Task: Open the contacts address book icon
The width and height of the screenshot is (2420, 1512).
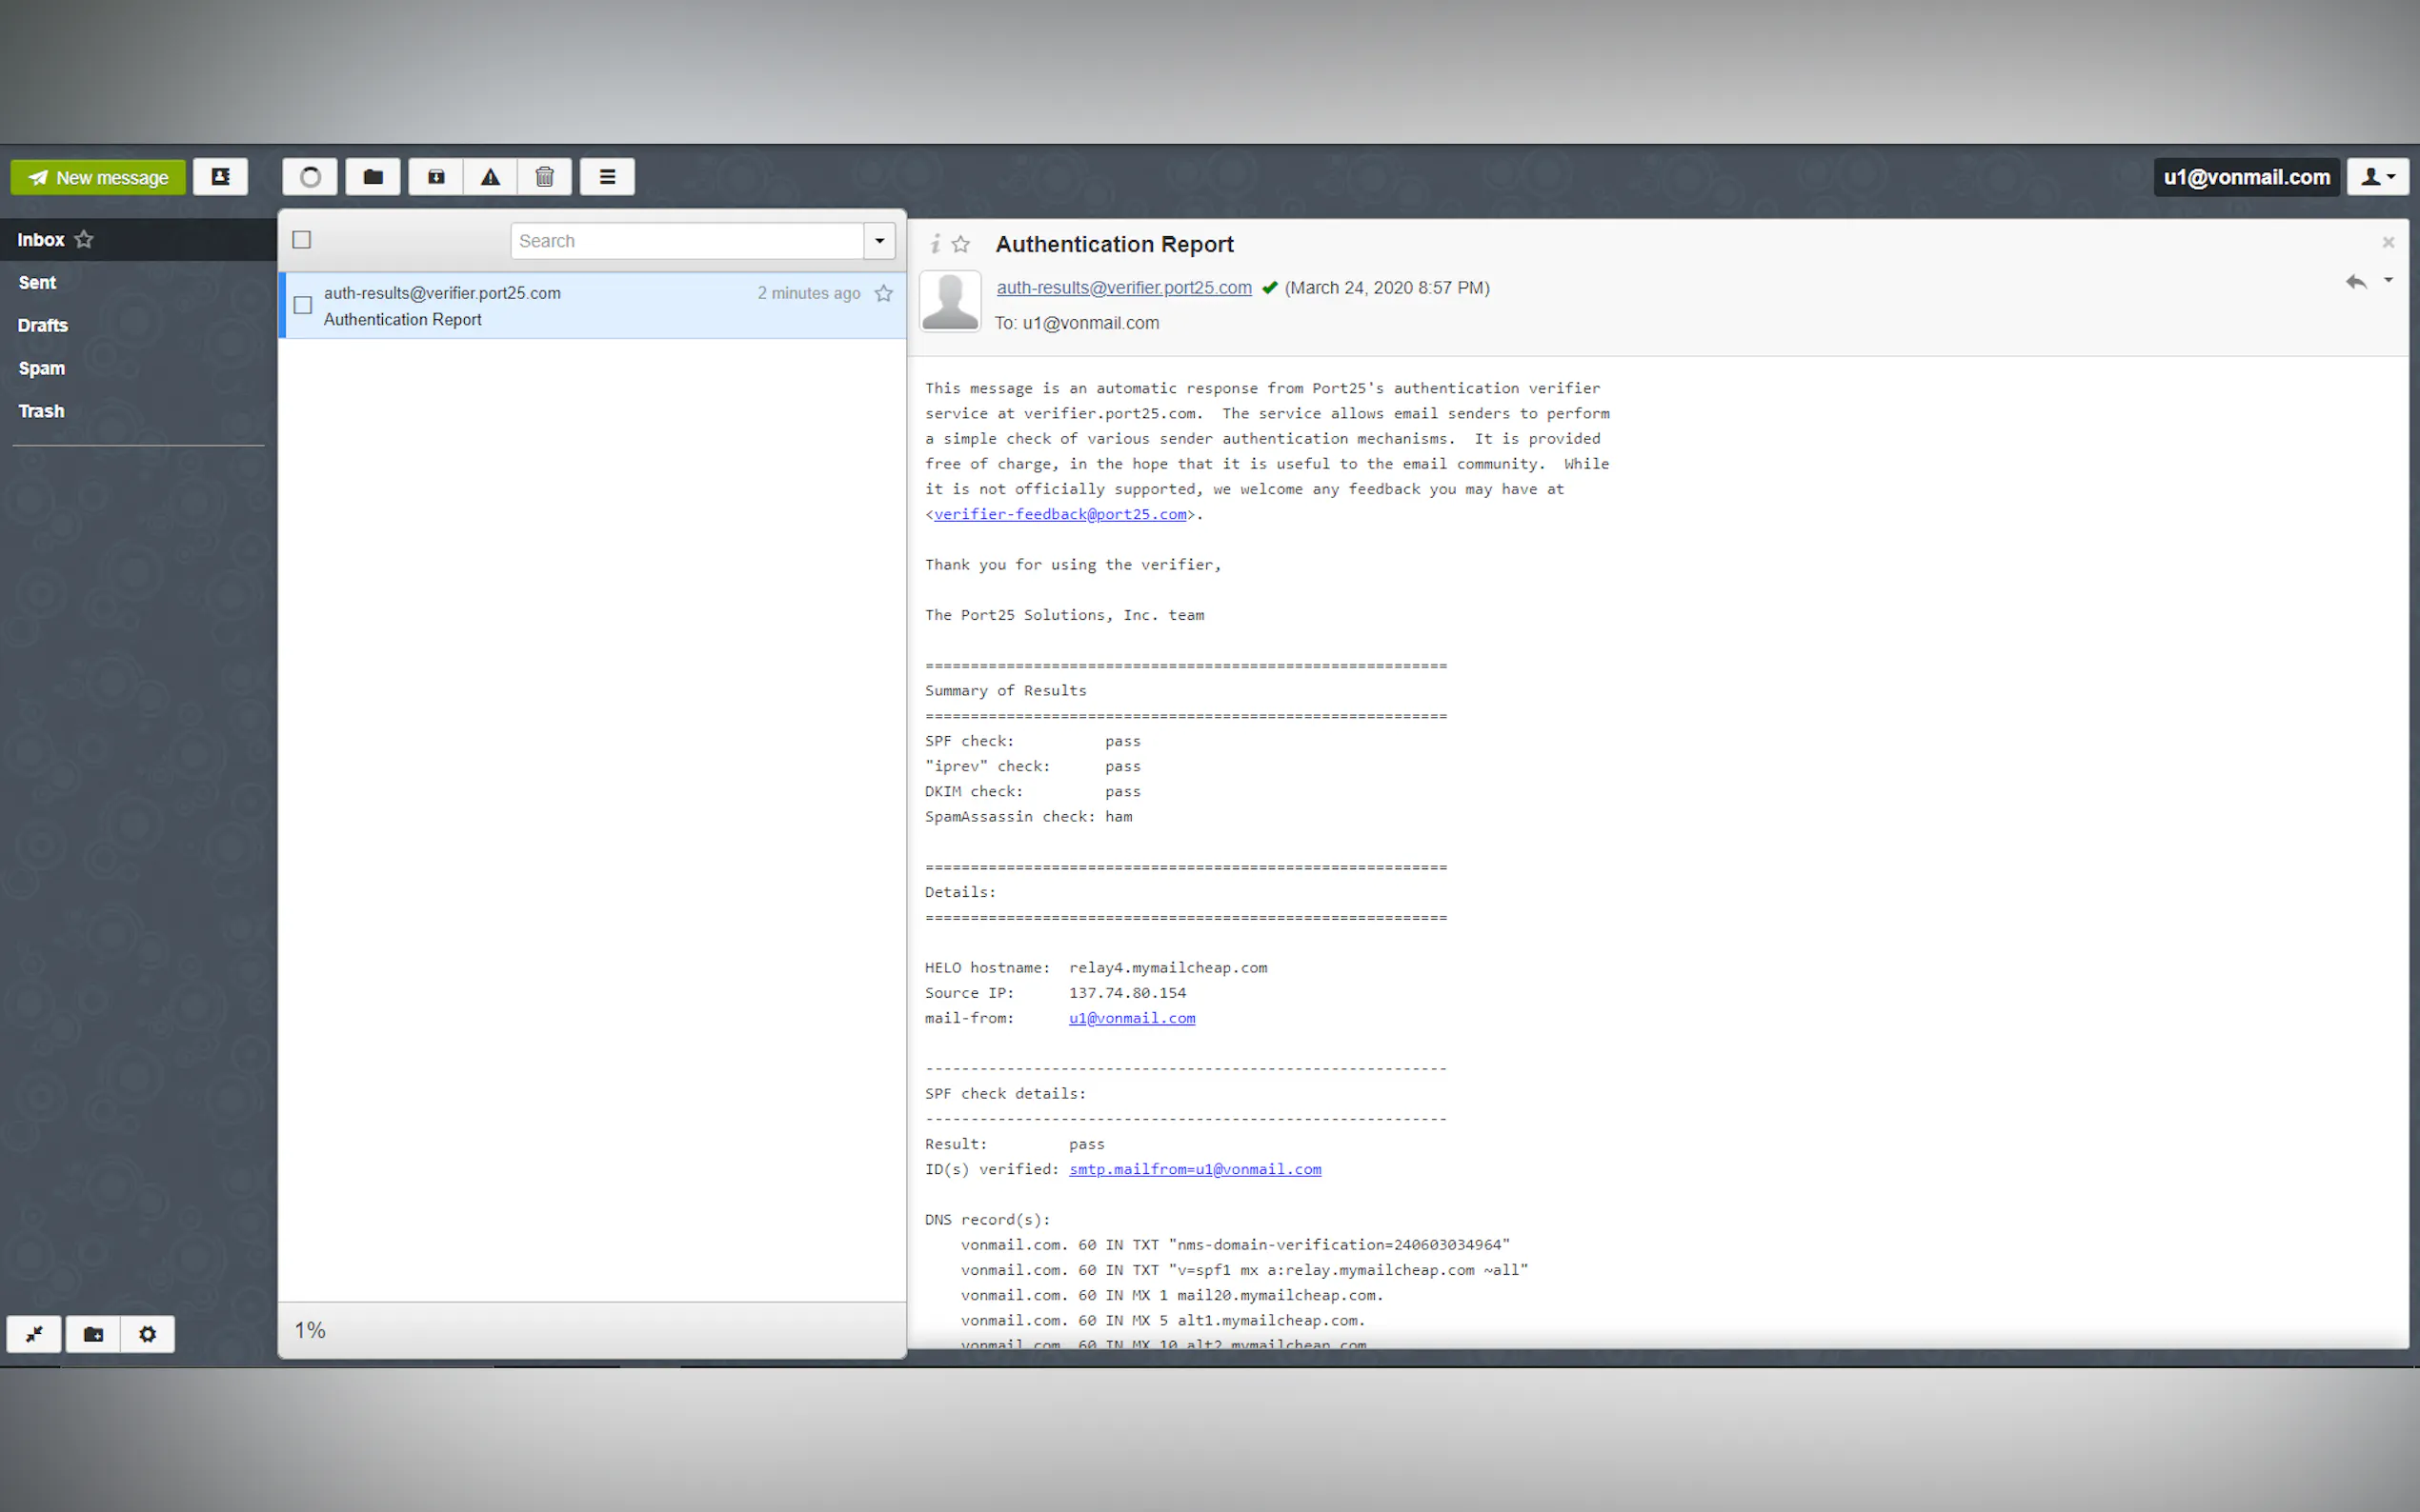Action: pyautogui.click(x=220, y=177)
